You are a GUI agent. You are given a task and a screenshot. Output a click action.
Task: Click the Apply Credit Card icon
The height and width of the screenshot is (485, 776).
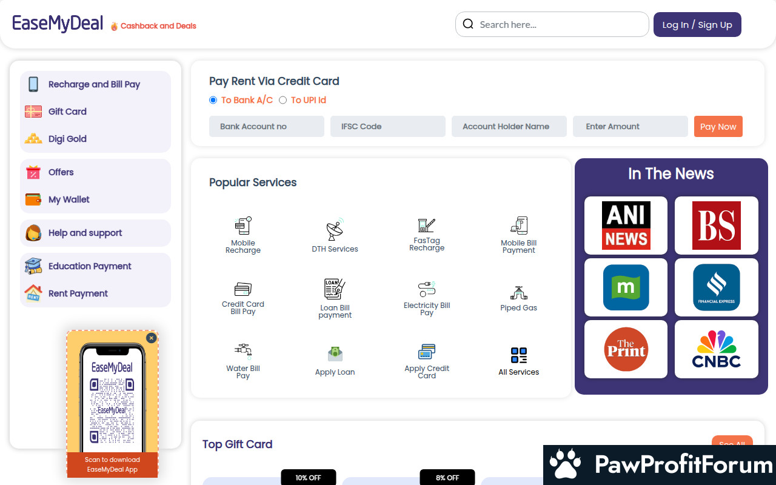(427, 352)
